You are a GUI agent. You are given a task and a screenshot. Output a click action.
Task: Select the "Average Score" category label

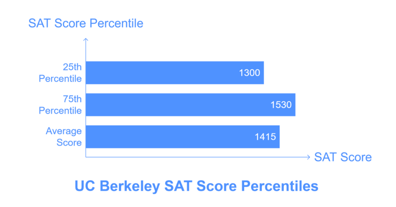tap(63, 137)
